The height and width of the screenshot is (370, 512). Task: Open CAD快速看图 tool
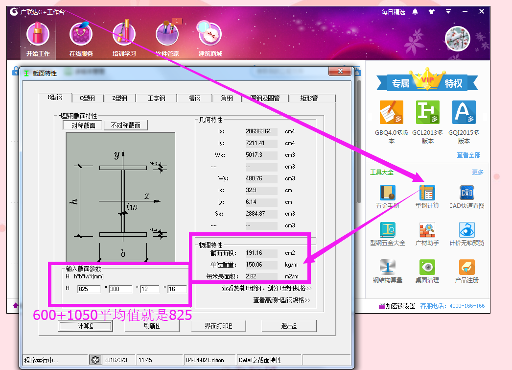click(x=466, y=197)
